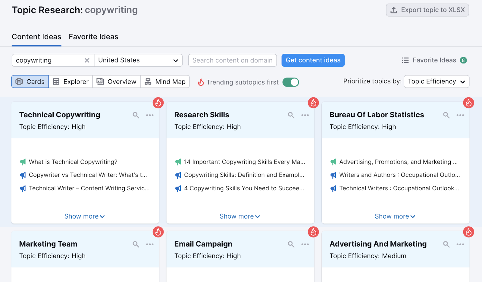
Task: Open headline Technical Writers : Occupational Outlook...
Action: point(399,188)
